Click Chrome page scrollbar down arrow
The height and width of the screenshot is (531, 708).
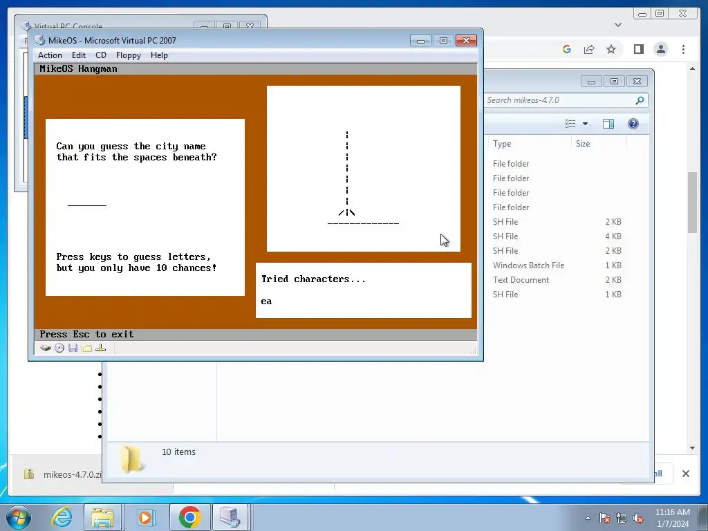[x=692, y=448]
